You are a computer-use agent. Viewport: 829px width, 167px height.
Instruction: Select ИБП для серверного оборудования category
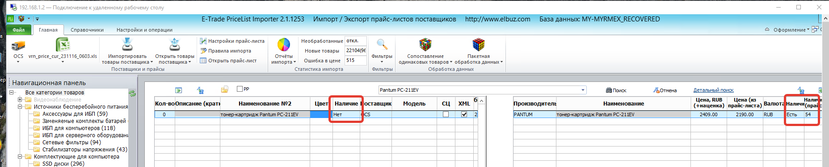click(x=85, y=135)
